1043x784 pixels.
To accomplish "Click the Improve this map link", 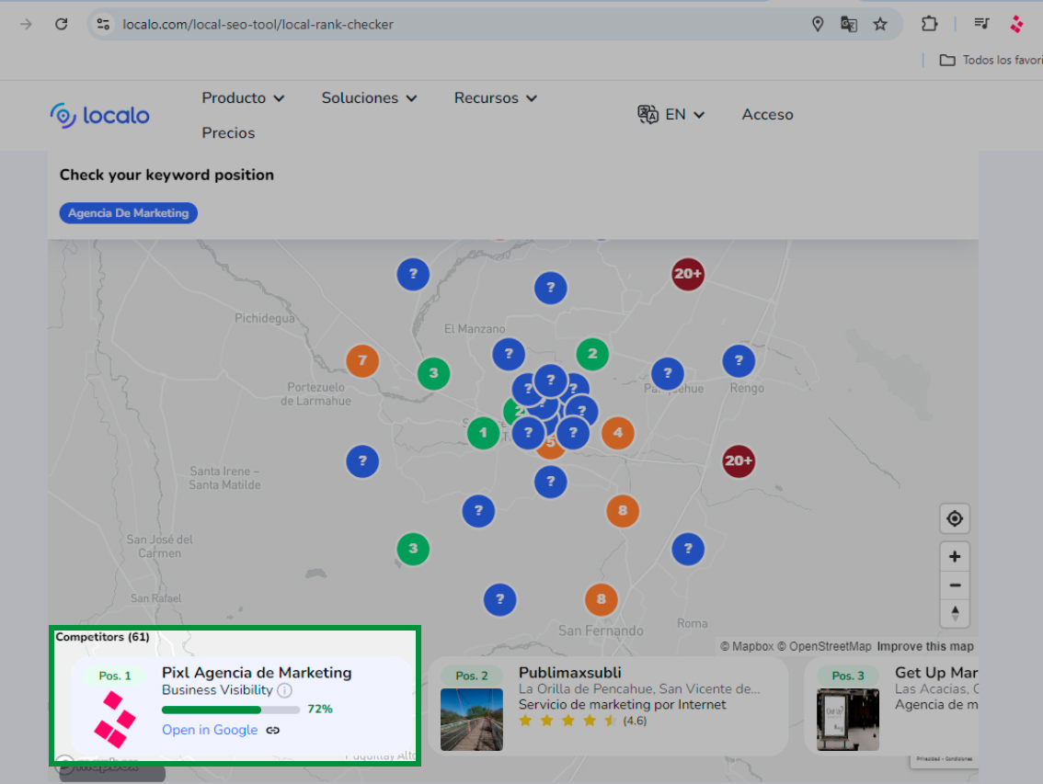I will 925,646.
